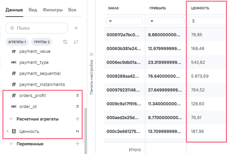Switch to the Вид tab
The height and width of the screenshot is (154, 227).
[33, 10]
